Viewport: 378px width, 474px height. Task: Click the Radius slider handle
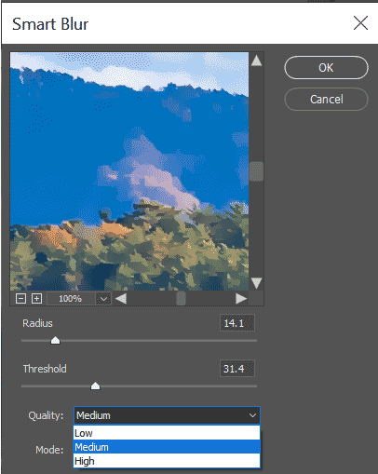tap(55, 340)
